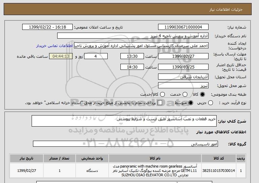Click the unit cell دستگاه
The image size is (259, 183).
(92, 171)
